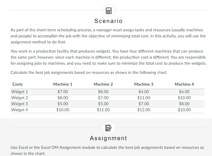Image resolution: width=212 pixels, height=156 pixels.
Task: Click the Widget 1 row label
Action: click(20, 92)
